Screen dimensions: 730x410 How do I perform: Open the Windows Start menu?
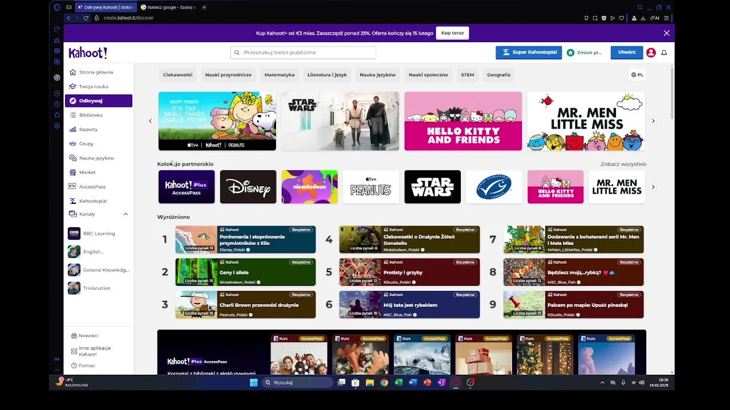[x=254, y=383]
